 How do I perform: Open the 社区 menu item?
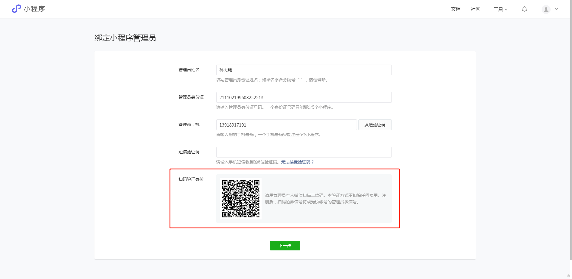pos(475,9)
